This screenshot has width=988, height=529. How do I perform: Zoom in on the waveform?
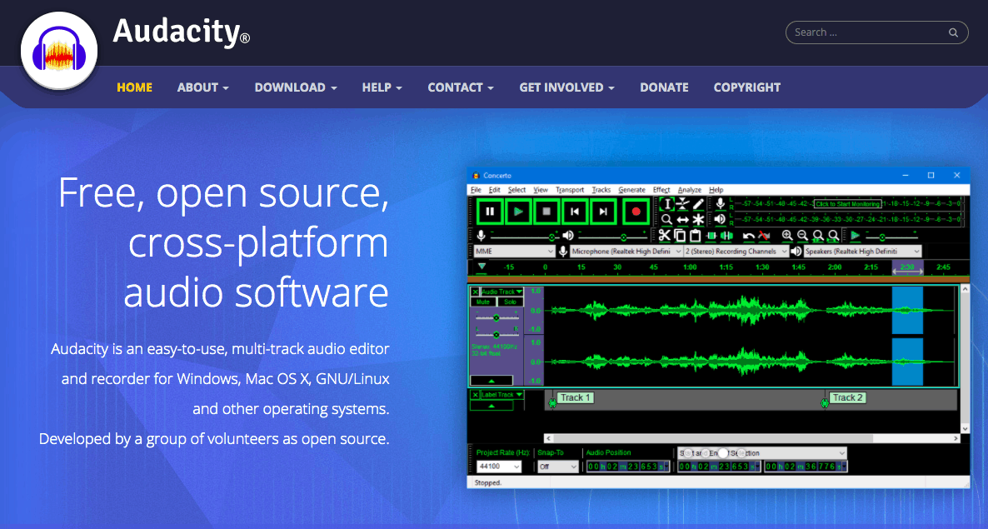tap(787, 236)
